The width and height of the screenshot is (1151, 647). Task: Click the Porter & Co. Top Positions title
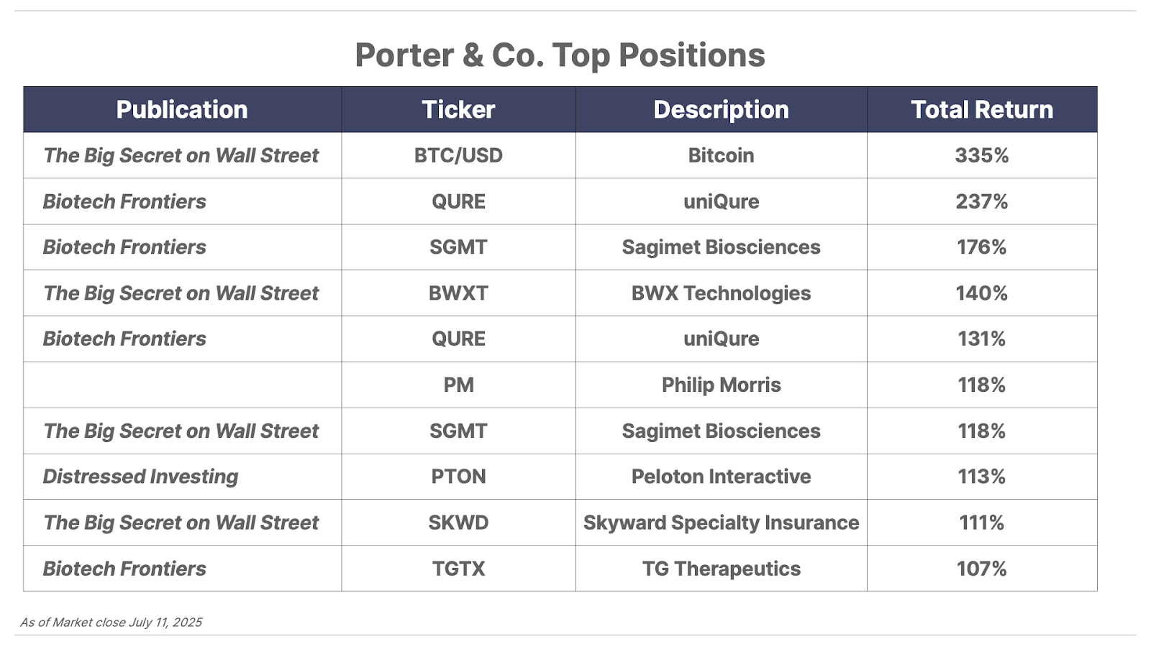[560, 55]
